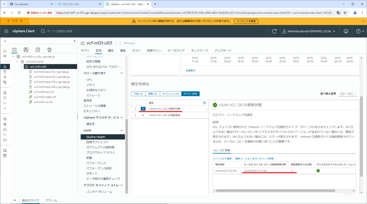Switch to VMs and Templates inventory view
Image resolution: width=367 pixels, height=204 pixels.
(x=26, y=50)
